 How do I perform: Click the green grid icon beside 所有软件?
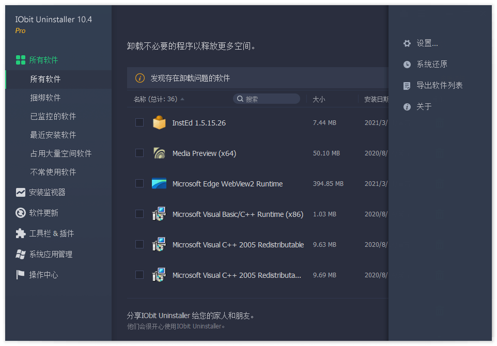pos(21,60)
